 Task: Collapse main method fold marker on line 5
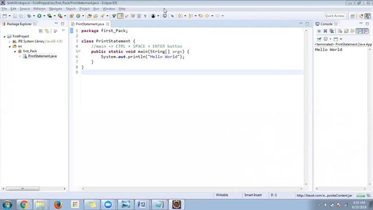tap(79, 51)
